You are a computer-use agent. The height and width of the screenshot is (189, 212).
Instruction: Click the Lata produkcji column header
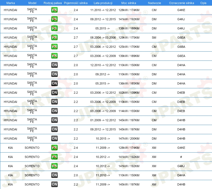click(103, 3)
